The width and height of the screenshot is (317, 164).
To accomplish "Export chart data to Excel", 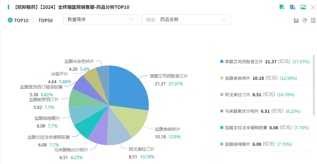I will pos(293,7).
